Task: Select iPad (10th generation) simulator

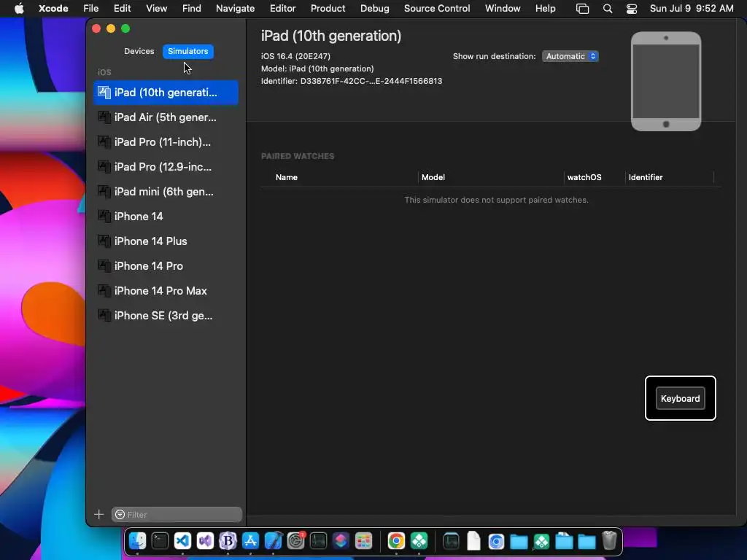Action: tap(166, 93)
